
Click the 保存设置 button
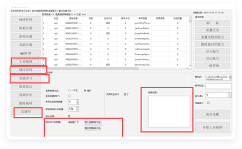(212, 114)
